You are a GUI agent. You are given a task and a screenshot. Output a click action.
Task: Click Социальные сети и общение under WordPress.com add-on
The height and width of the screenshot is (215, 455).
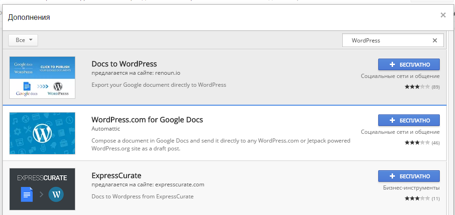400,132
